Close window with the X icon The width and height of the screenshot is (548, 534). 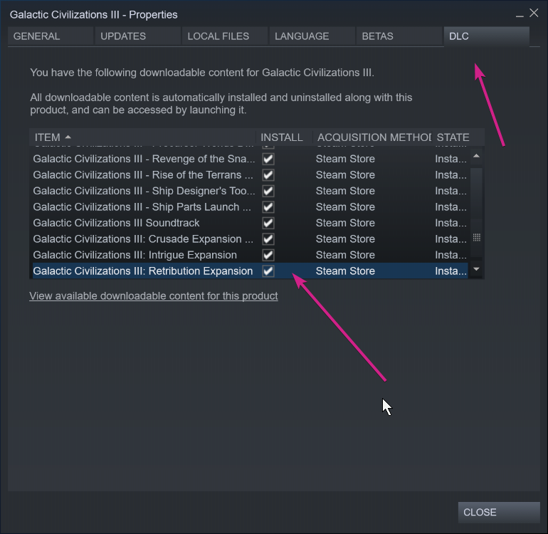click(x=534, y=13)
